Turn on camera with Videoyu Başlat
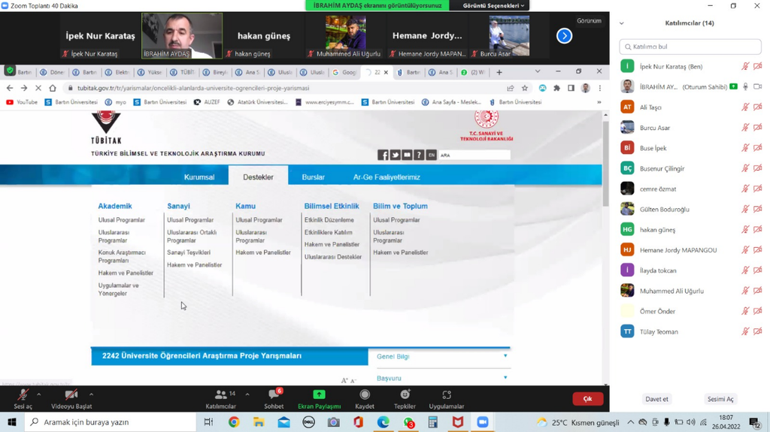770x432 pixels. [x=71, y=395]
